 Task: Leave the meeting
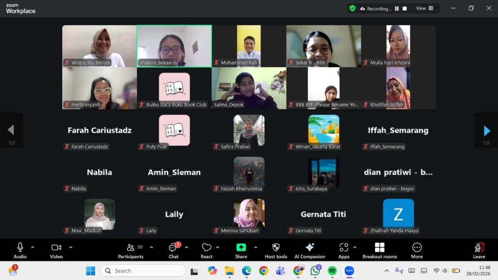coord(479,250)
